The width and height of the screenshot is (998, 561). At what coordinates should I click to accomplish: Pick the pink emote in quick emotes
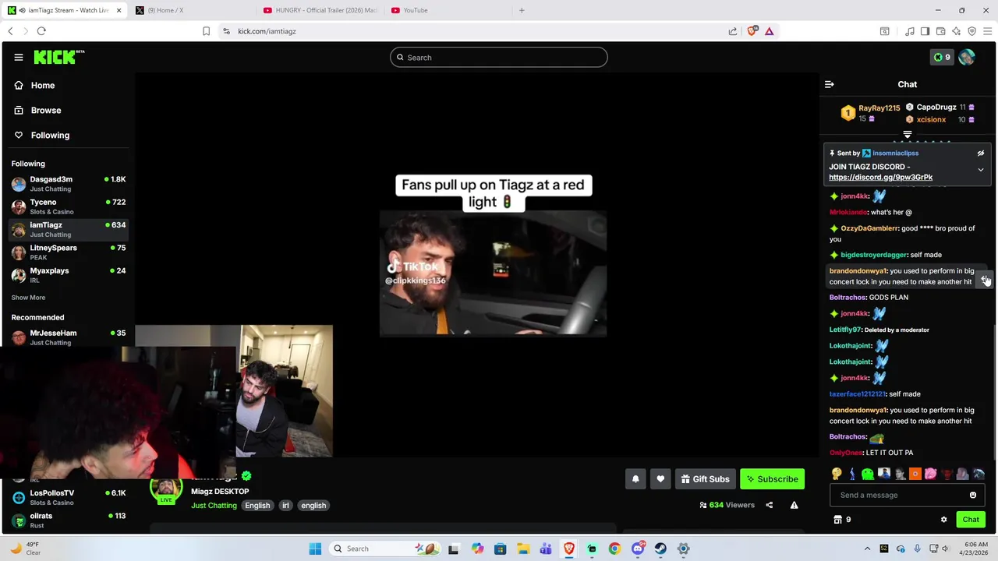[x=931, y=474]
